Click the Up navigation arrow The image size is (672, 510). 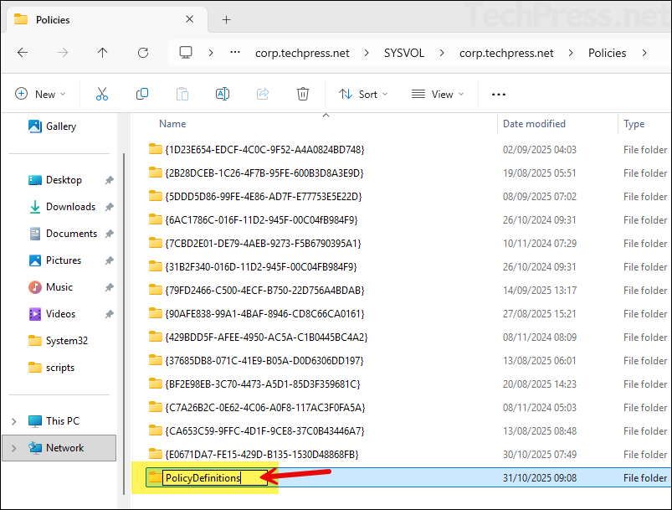pos(102,53)
